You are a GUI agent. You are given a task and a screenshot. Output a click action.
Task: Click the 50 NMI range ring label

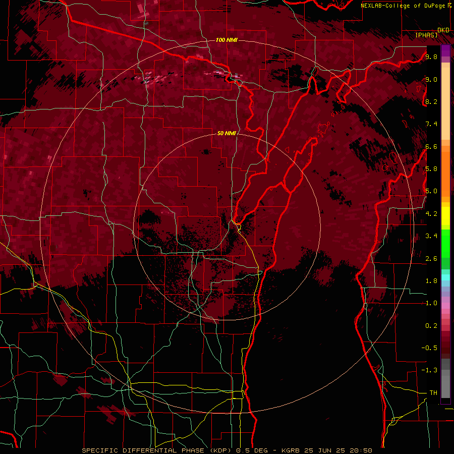[x=226, y=133]
